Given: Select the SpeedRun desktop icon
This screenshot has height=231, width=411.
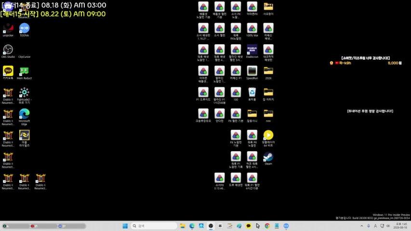Looking at the screenshot, I should click(252, 73).
